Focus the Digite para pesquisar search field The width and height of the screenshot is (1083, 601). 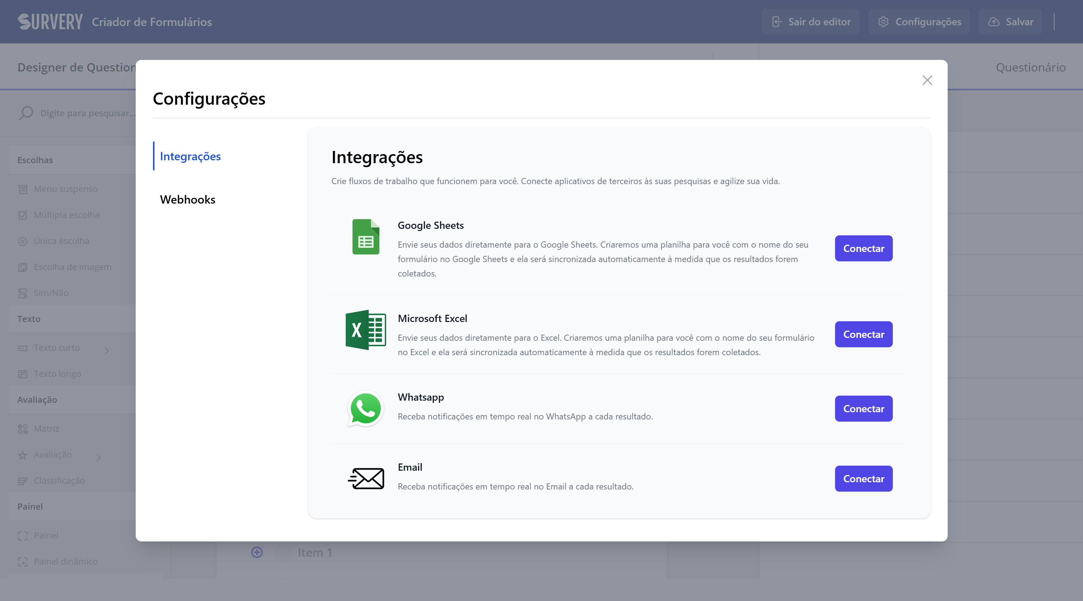(x=87, y=113)
